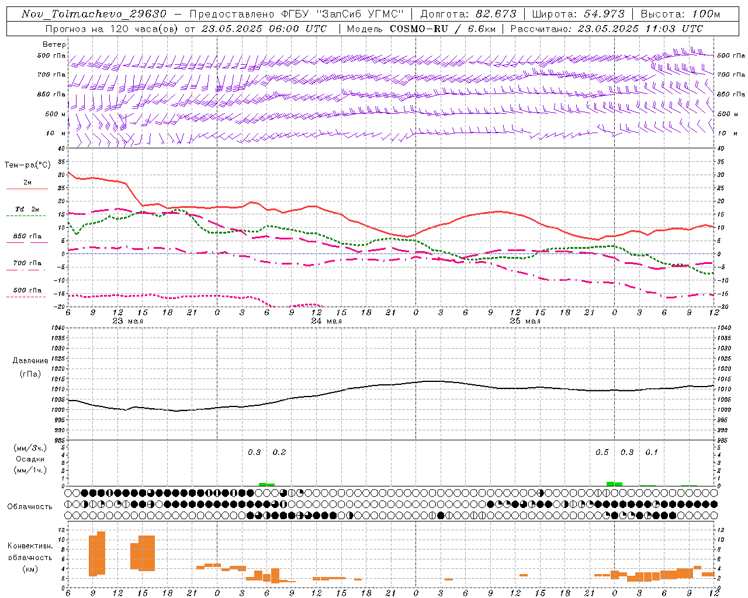Screen dimensions: 748x598
Task: Click the 'Модель COSMO-RU / 6.6км' label
Action: click(x=421, y=29)
